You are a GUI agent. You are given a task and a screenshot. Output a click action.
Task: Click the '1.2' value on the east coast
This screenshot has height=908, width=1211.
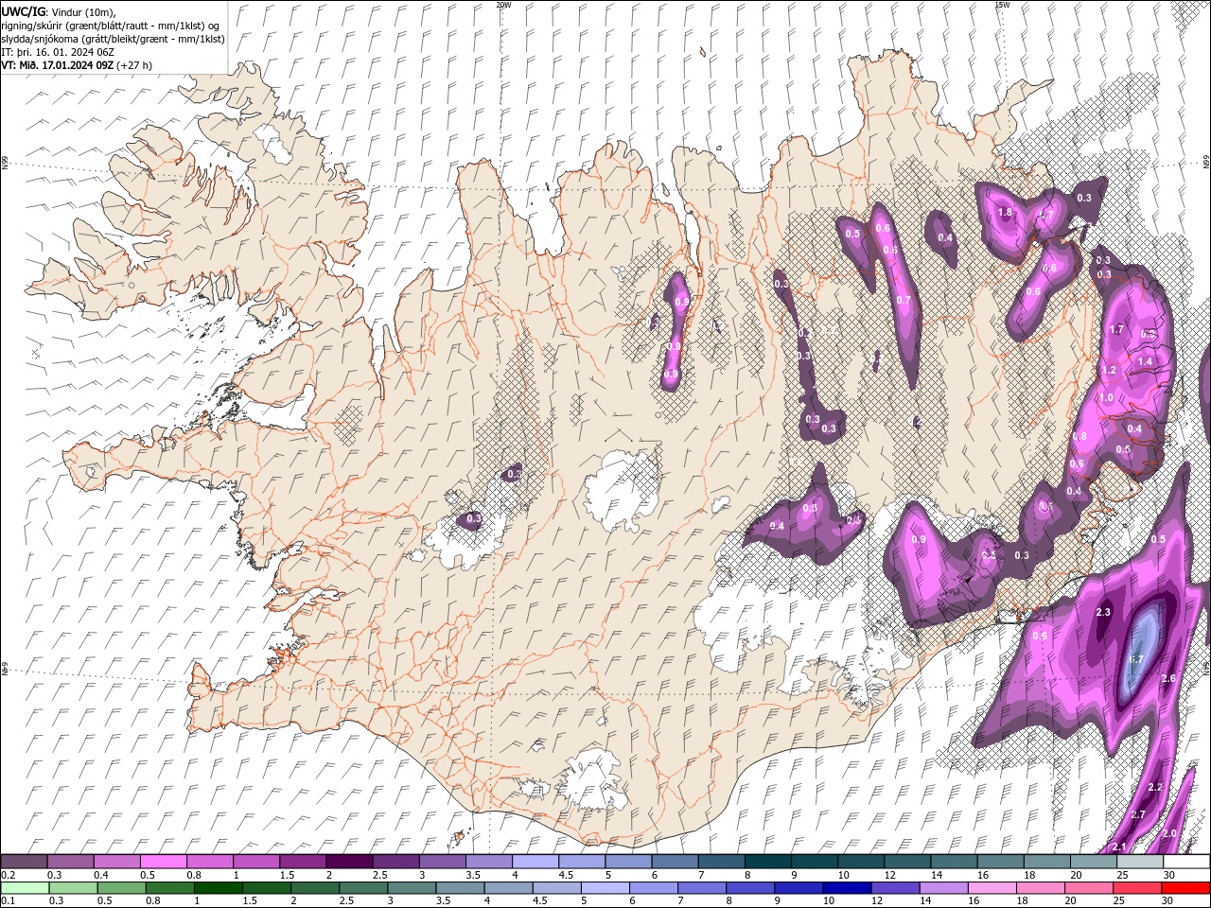(1110, 370)
